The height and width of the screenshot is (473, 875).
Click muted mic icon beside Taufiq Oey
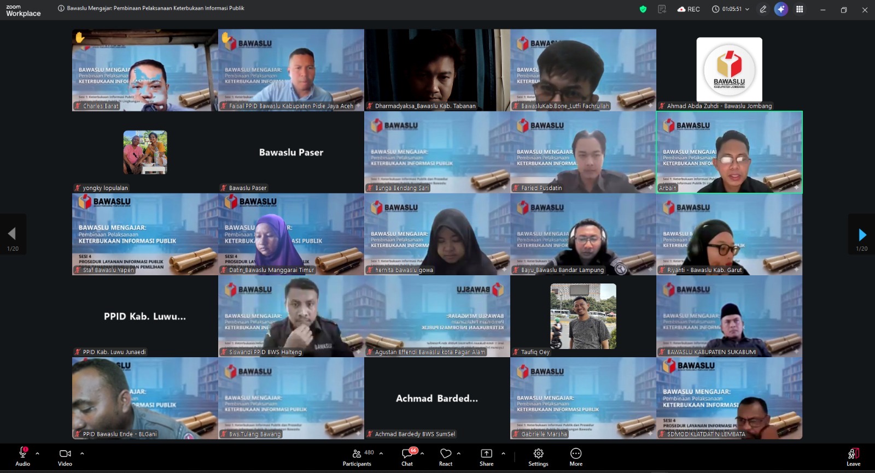pyautogui.click(x=516, y=352)
